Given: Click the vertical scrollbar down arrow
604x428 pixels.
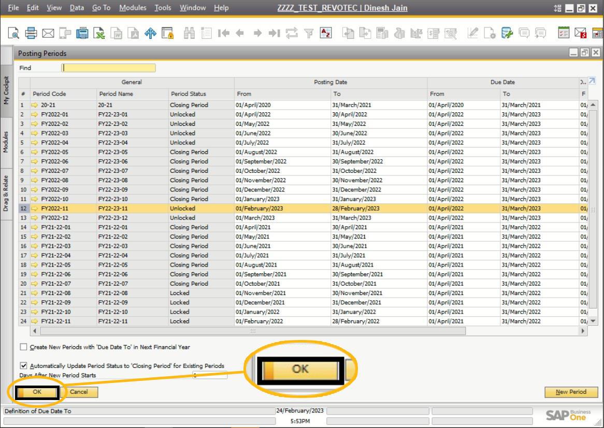Looking at the screenshot, I should [x=593, y=321].
